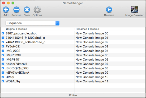Uncheck the 8867_psp_angle_shot checkbox

3,33
